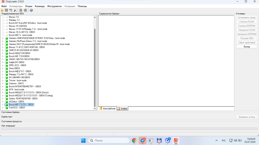Viewport: 259px width, 145px height.
Task: Click the blue question mark help icon
Action: pyautogui.click(x=31, y=10)
